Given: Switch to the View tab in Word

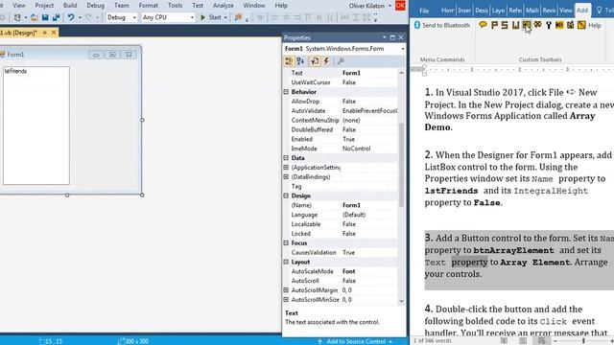Looking at the screenshot, I should 565,11.
